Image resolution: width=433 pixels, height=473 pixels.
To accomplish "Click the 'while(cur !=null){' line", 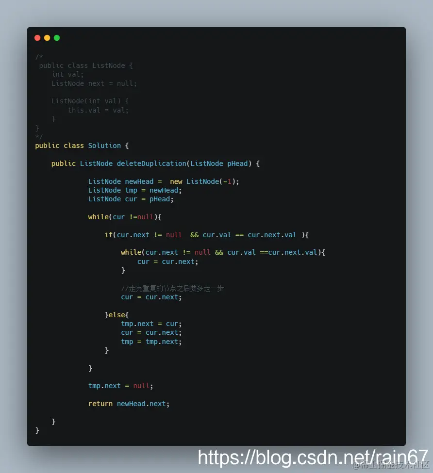I will 125,217.
